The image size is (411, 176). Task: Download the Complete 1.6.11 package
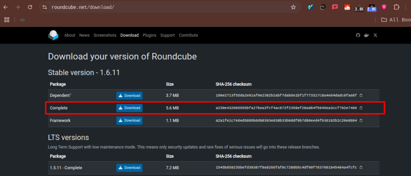[x=130, y=108]
